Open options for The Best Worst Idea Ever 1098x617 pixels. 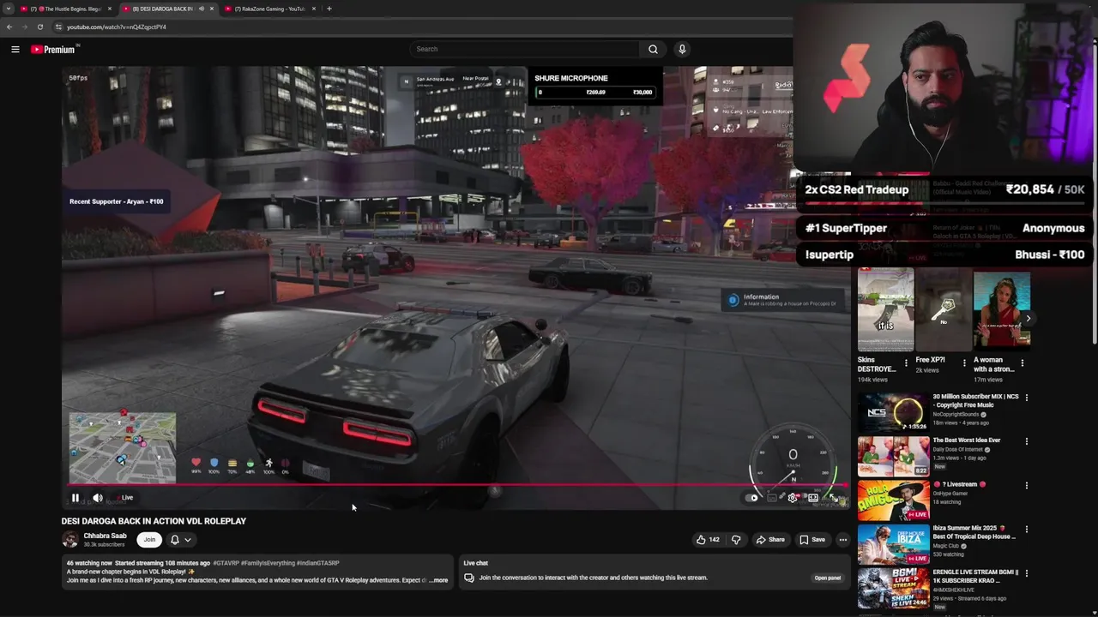1027,441
